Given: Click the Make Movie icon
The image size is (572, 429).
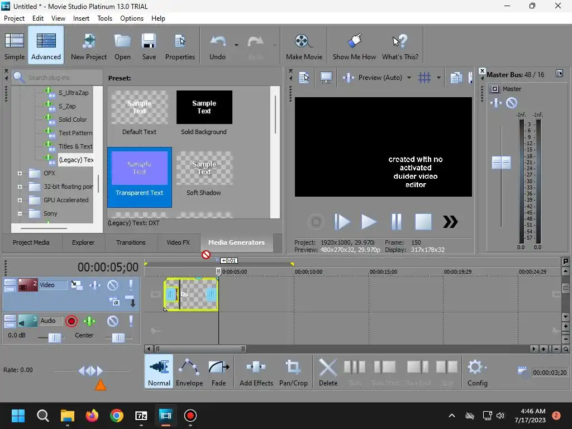Looking at the screenshot, I should (304, 46).
